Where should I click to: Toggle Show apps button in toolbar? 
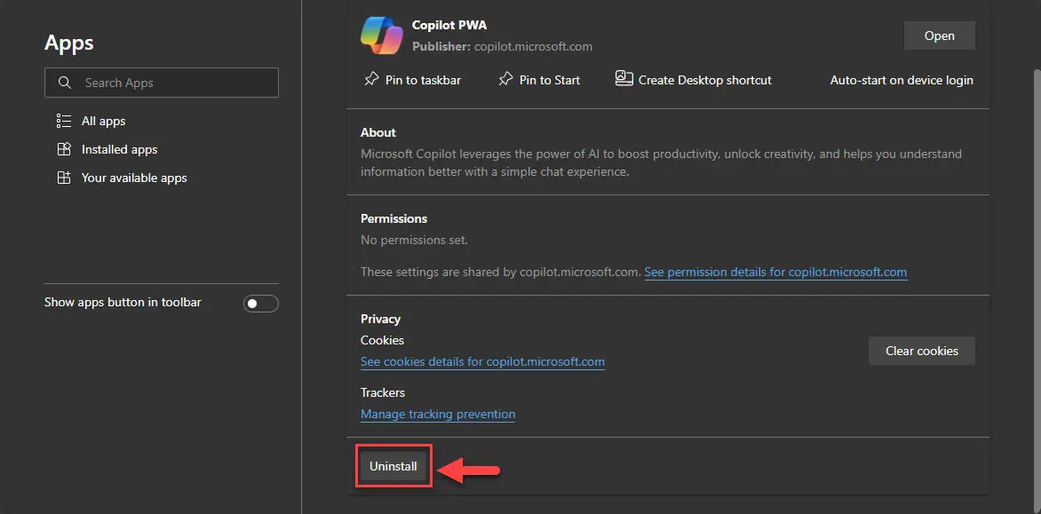point(261,304)
